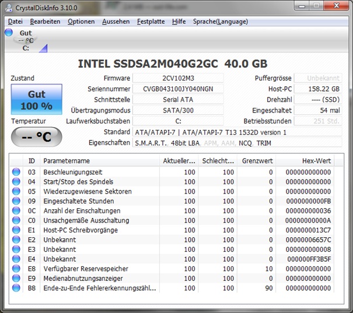Click the ID column header
This screenshot has height=313, width=353.
(x=32, y=161)
